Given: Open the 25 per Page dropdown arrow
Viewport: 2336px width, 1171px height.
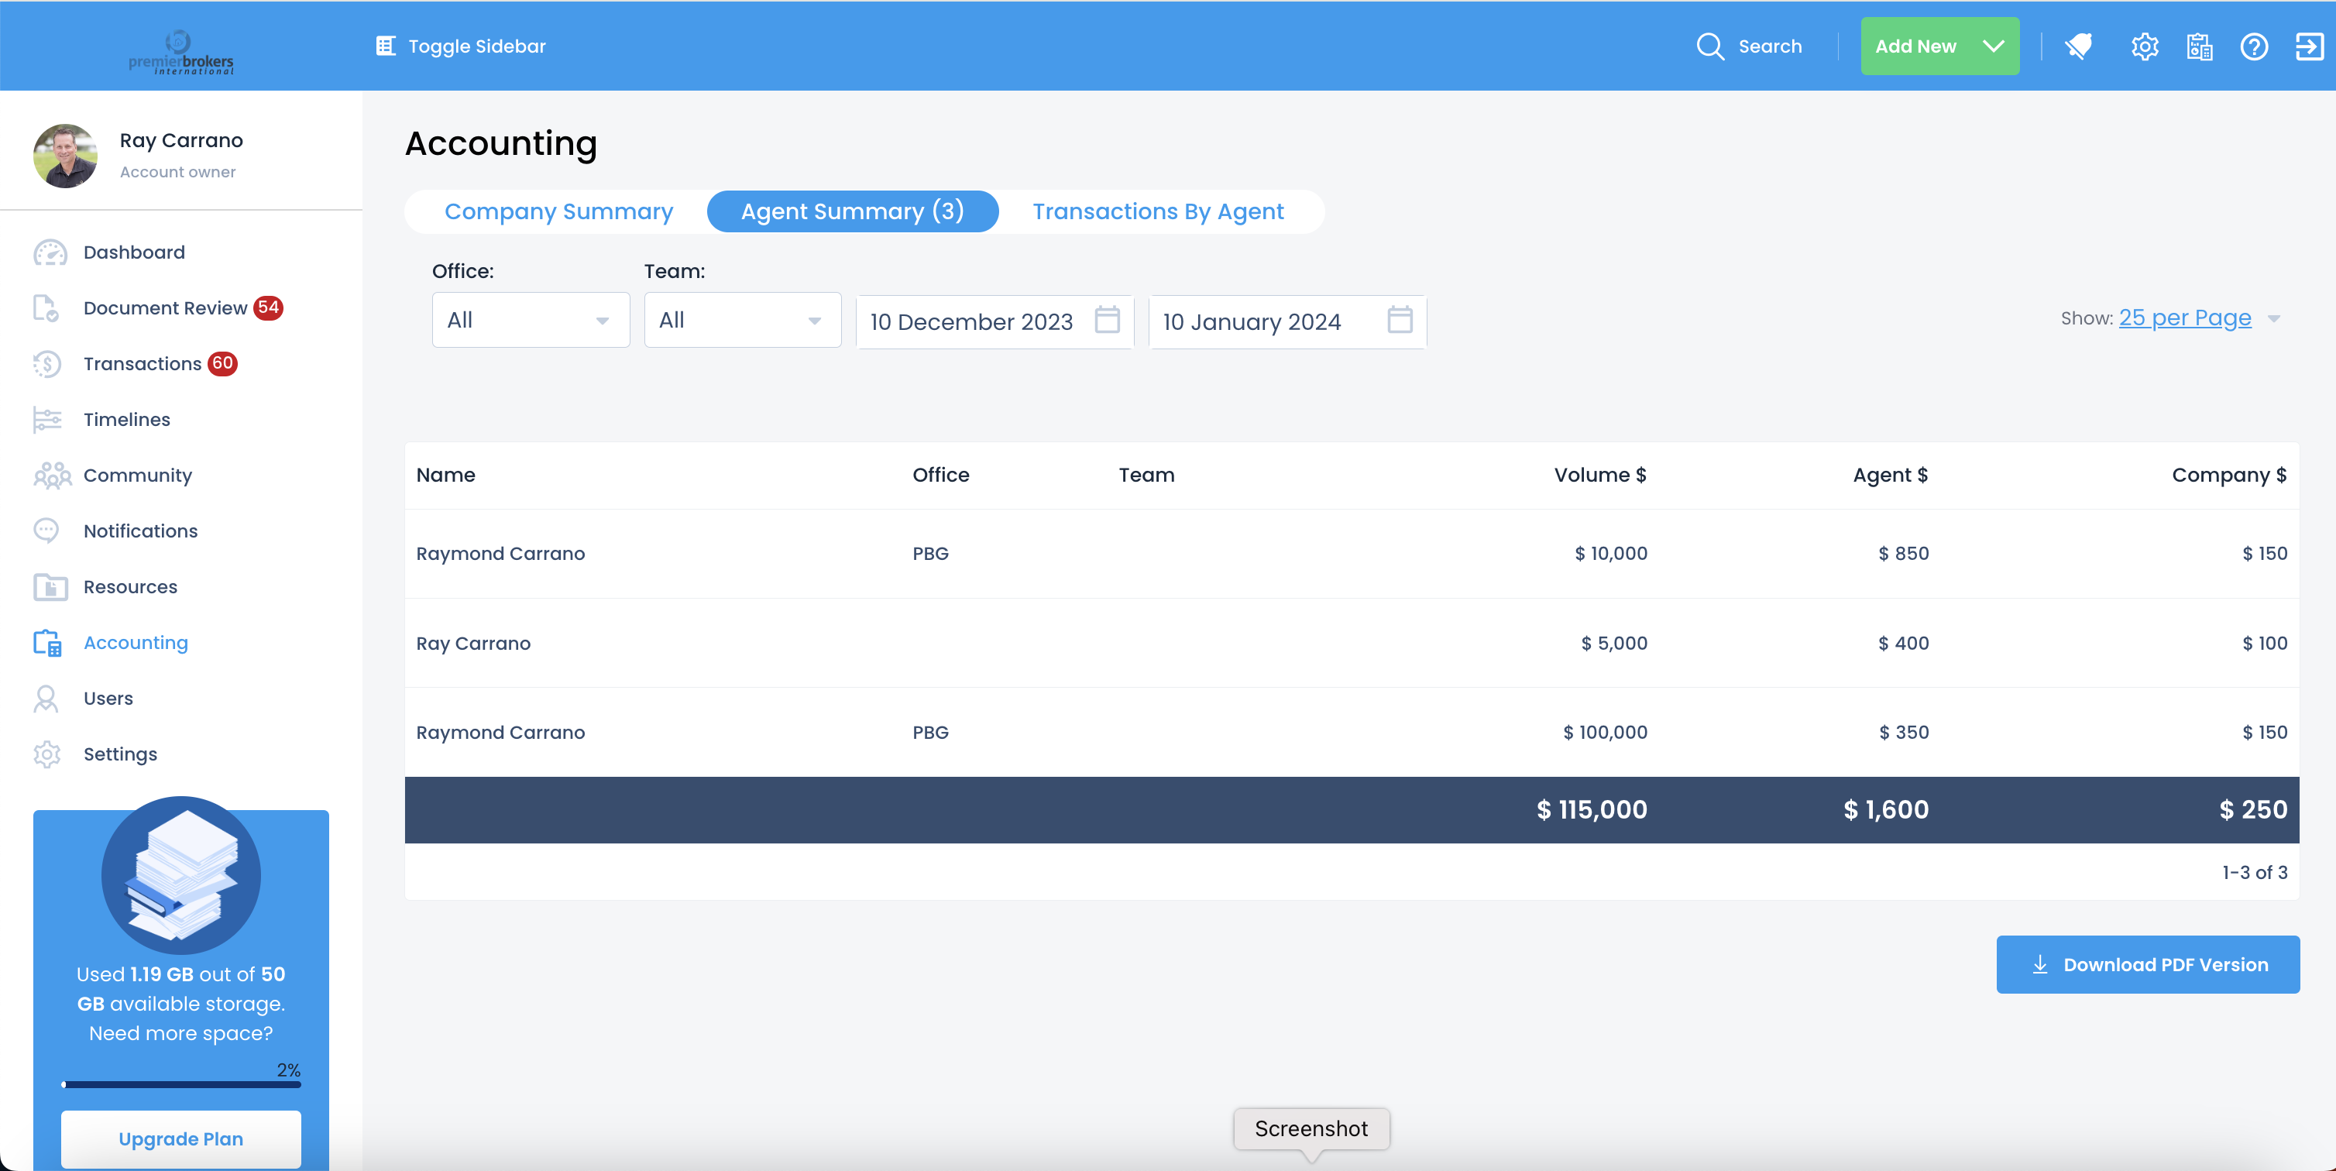Looking at the screenshot, I should tap(2273, 319).
